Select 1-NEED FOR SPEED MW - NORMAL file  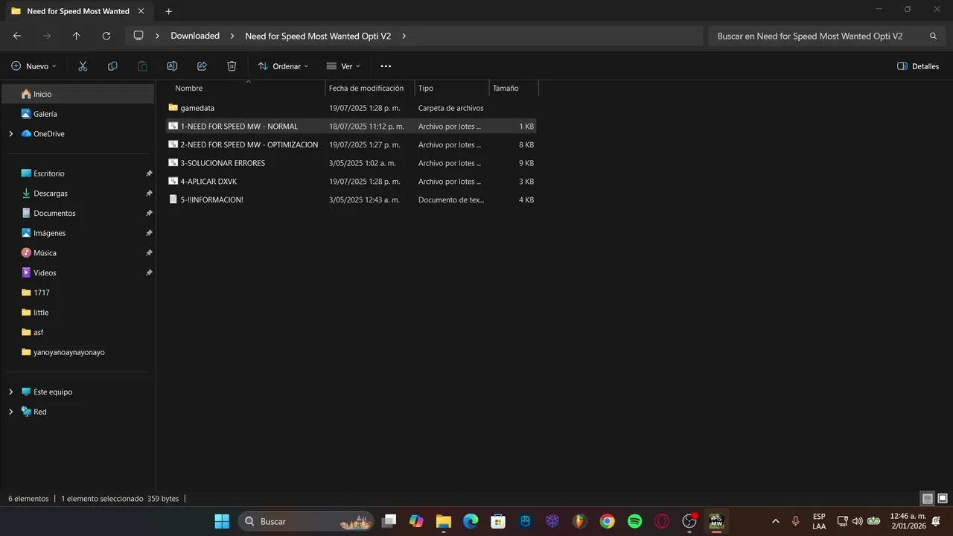coord(351,127)
